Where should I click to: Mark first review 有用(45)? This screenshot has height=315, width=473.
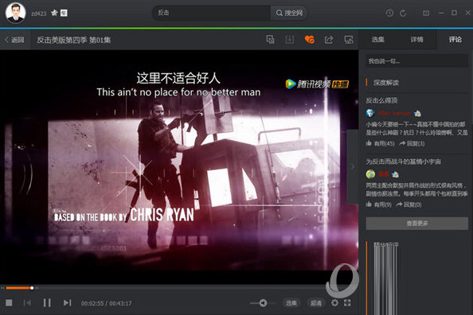pos(381,143)
